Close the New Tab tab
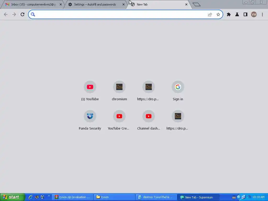 (x=186, y=4)
